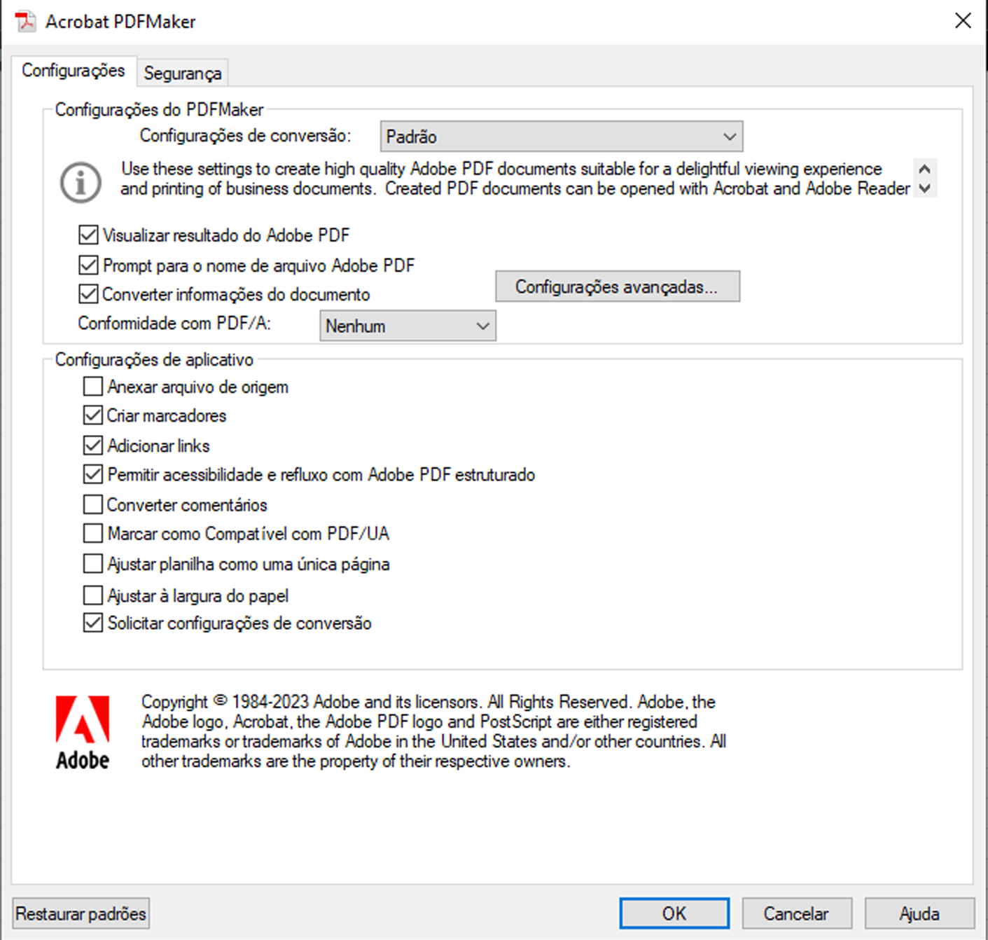Disable Visualizar resultado do Adobe PDF

tap(88, 235)
